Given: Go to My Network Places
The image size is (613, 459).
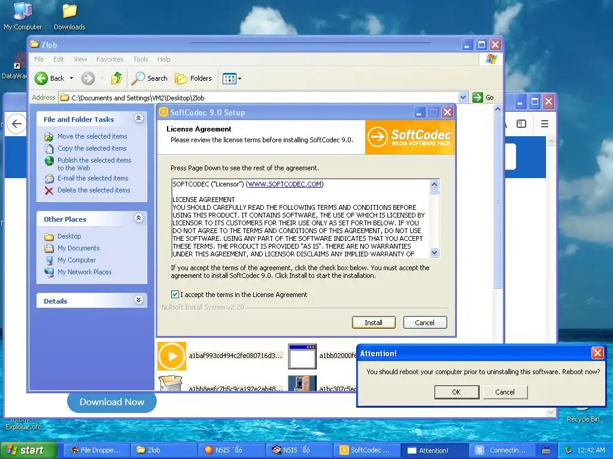Looking at the screenshot, I should point(84,272).
